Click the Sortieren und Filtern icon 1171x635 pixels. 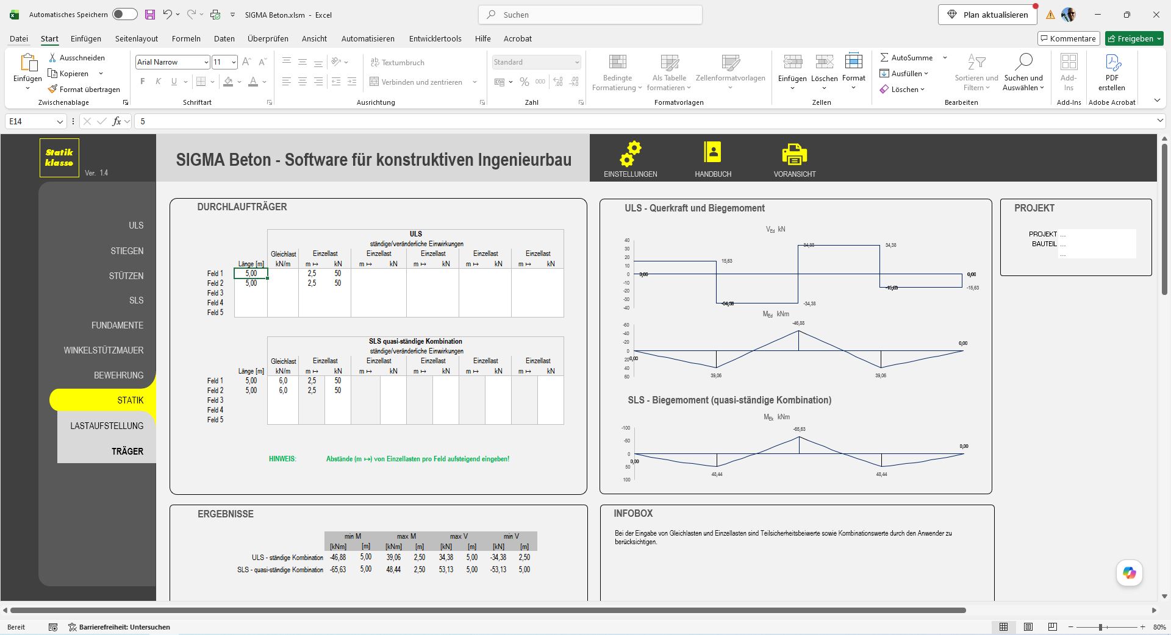coord(976,62)
